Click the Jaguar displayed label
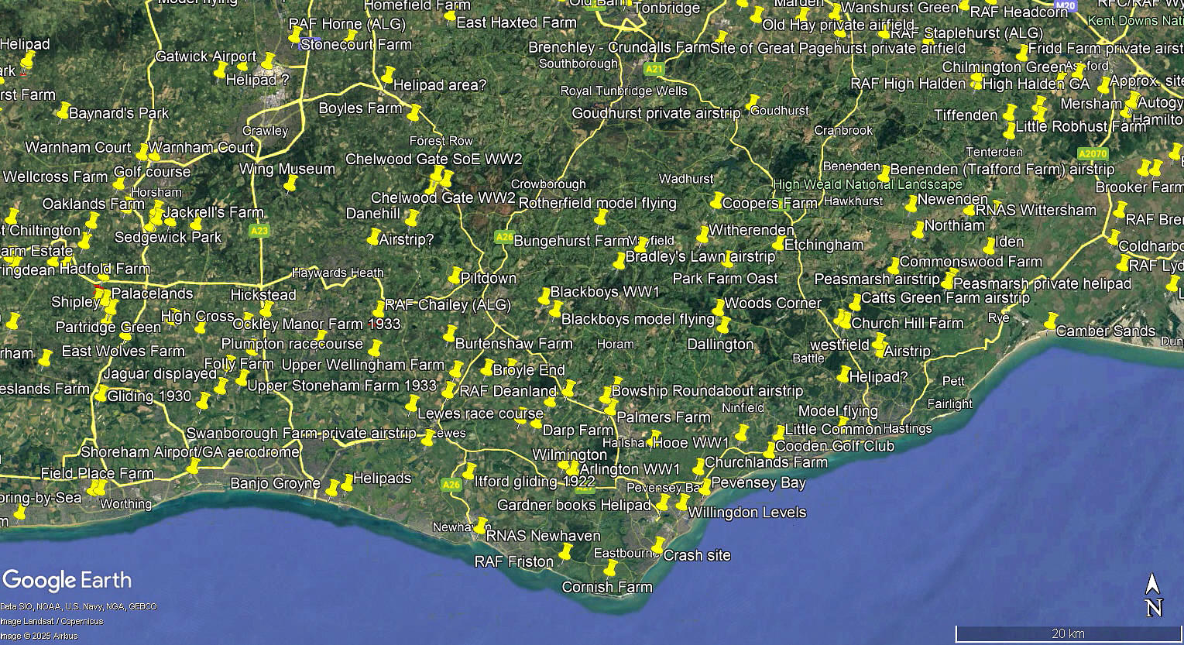Screen dimensions: 1184x645 [x=160, y=374]
